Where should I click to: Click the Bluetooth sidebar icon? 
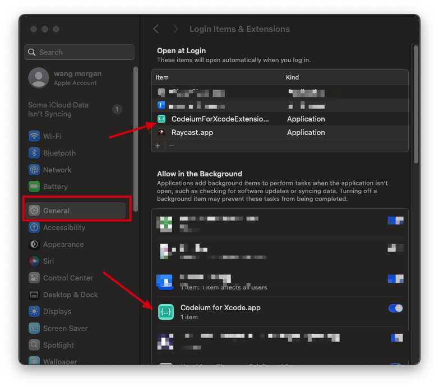click(34, 153)
